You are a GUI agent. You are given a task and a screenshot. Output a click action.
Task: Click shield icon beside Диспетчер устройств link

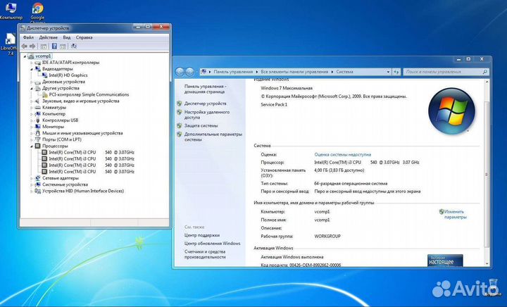pos(179,104)
